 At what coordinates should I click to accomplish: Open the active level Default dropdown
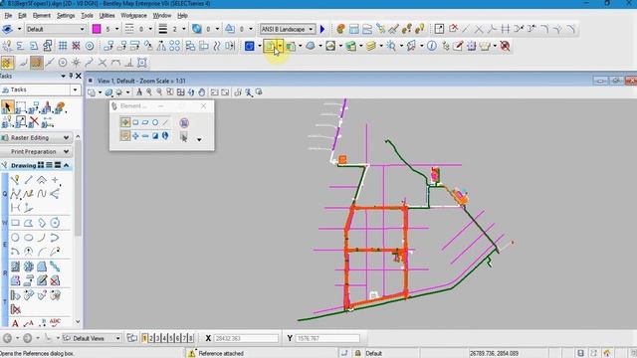(x=56, y=29)
